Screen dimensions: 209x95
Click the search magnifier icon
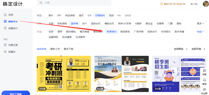click(41, 3)
